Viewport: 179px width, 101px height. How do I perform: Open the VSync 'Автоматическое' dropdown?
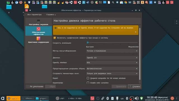(x=112, y=68)
